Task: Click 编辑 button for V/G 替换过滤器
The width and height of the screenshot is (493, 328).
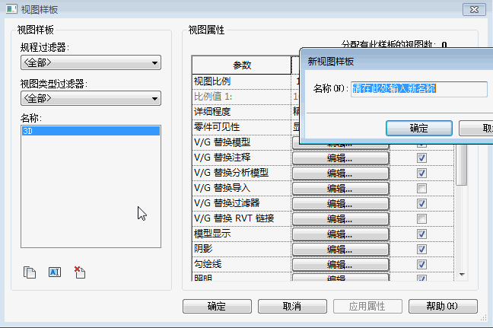Action: point(340,203)
